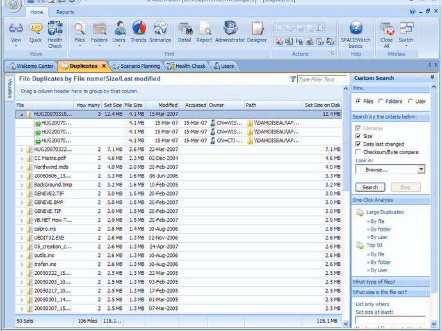The image size is (442, 331).
Task: Click the Large Duplicates icon
Action: click(x=360, y=212)
